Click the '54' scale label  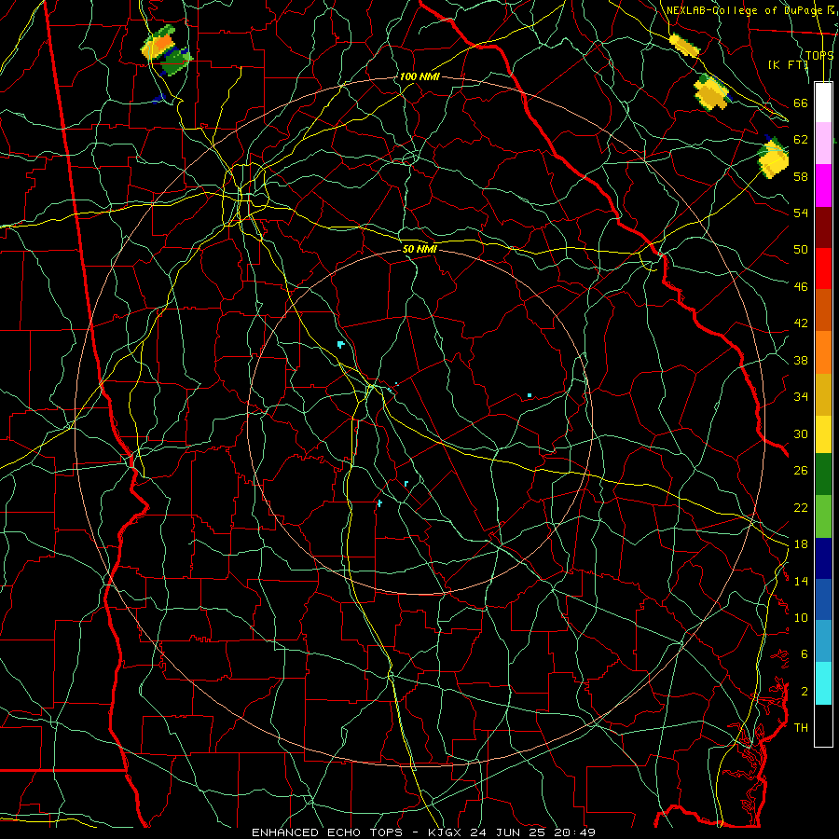pos(801,213)
